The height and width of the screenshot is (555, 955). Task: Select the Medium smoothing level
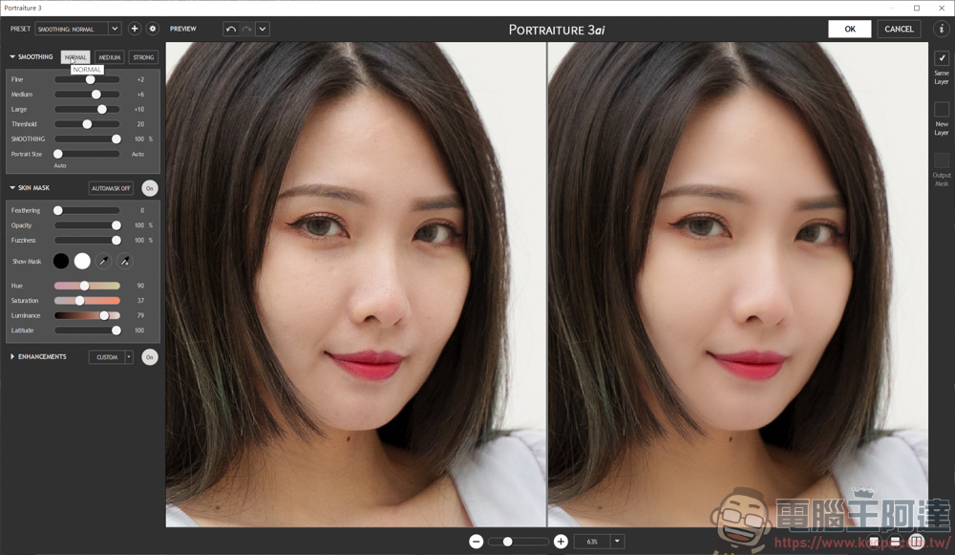click(110, 57)
